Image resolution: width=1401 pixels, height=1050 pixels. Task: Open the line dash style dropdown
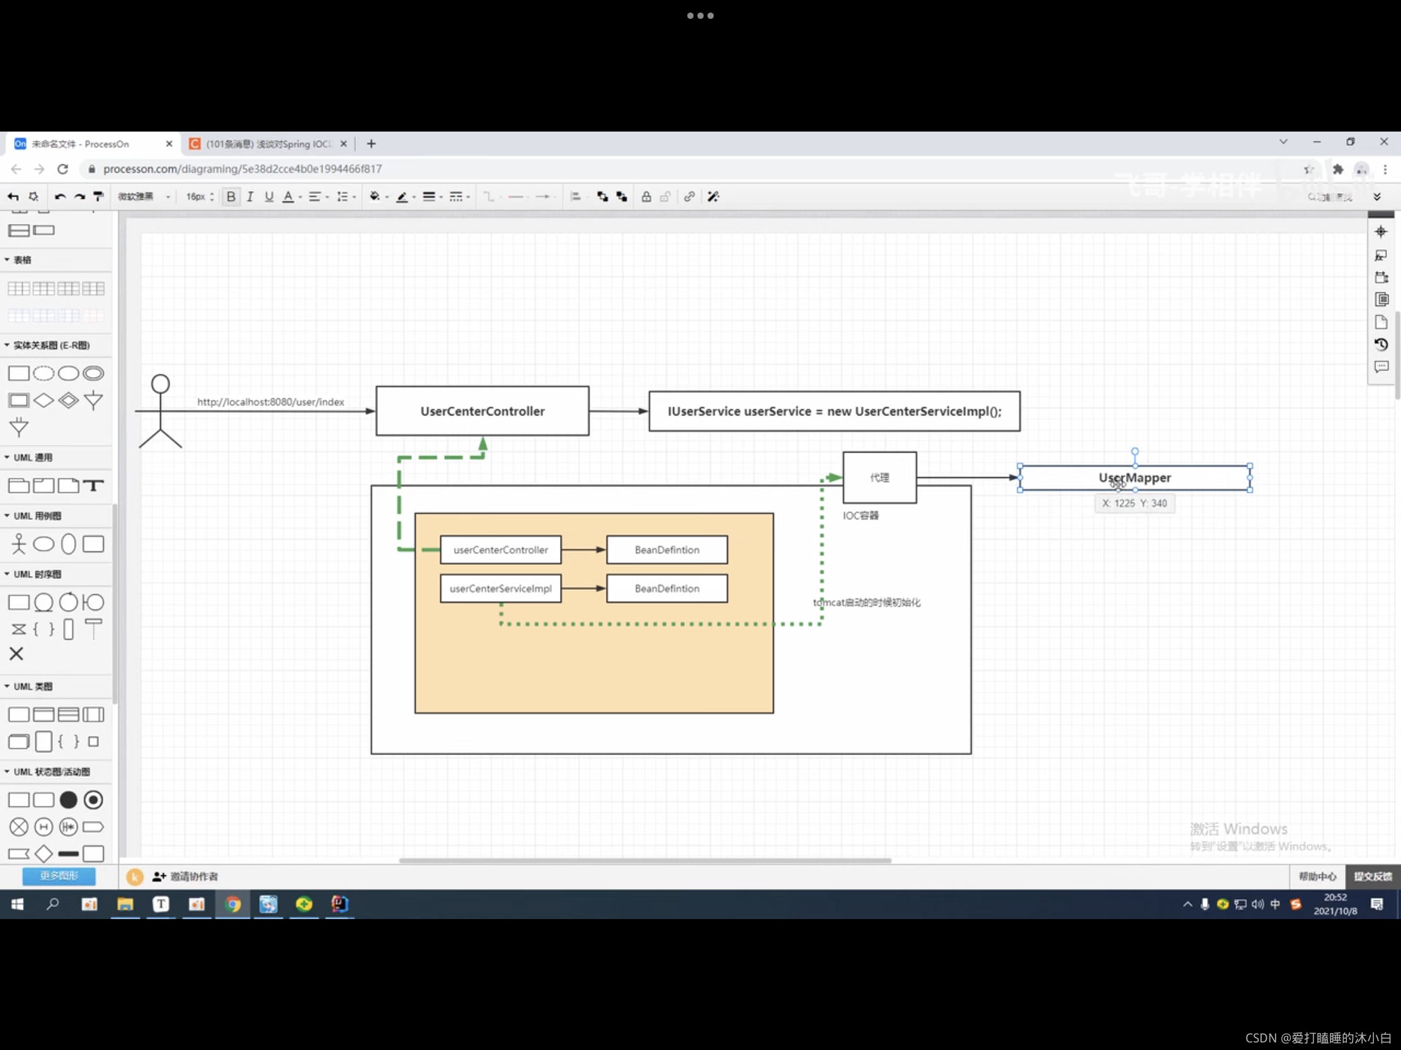(459, 197)
